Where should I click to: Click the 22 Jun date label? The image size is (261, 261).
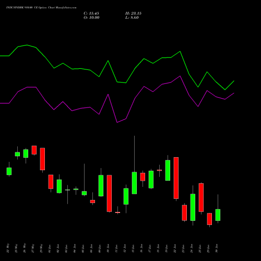point(175,248)
